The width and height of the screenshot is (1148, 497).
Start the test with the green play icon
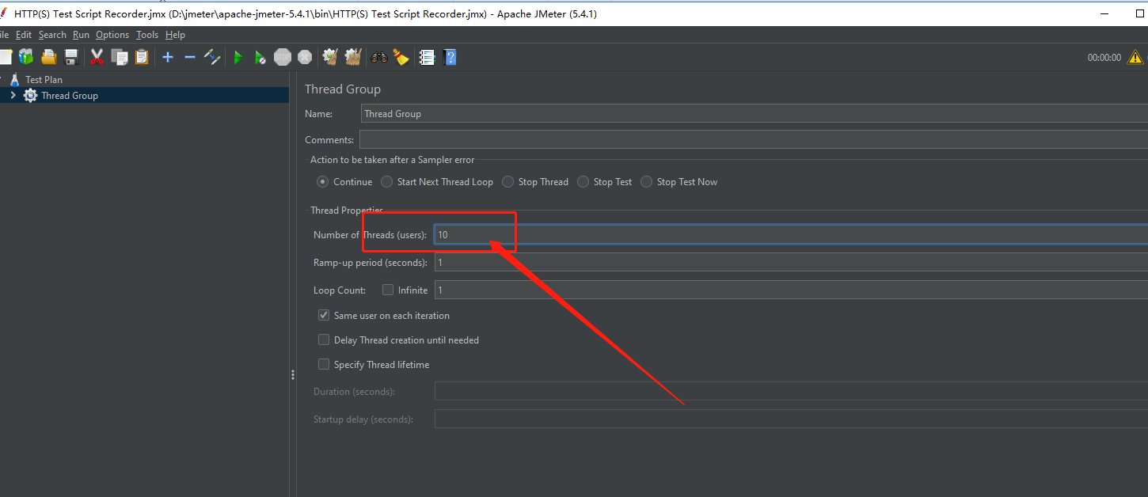coord(238,57)
